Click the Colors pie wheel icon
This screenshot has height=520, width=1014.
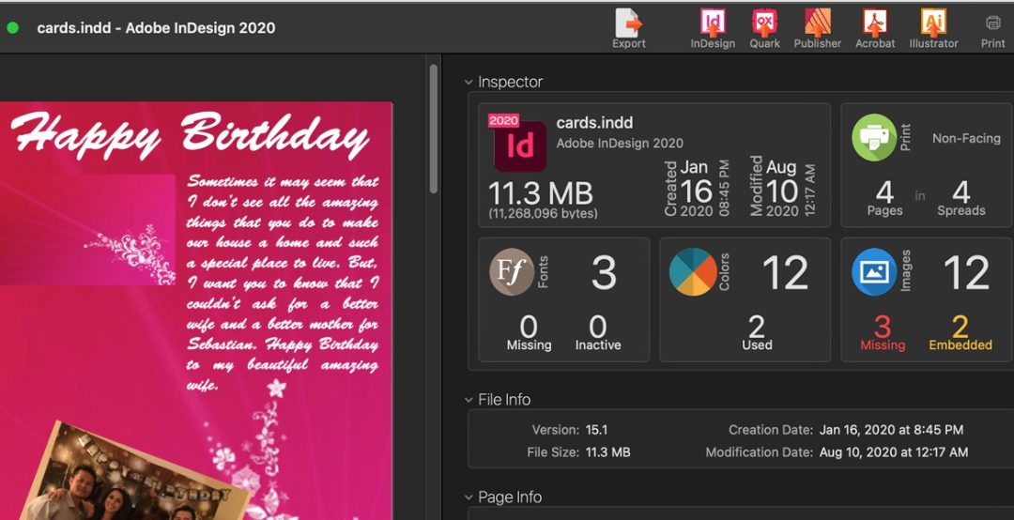coord(693,271)
